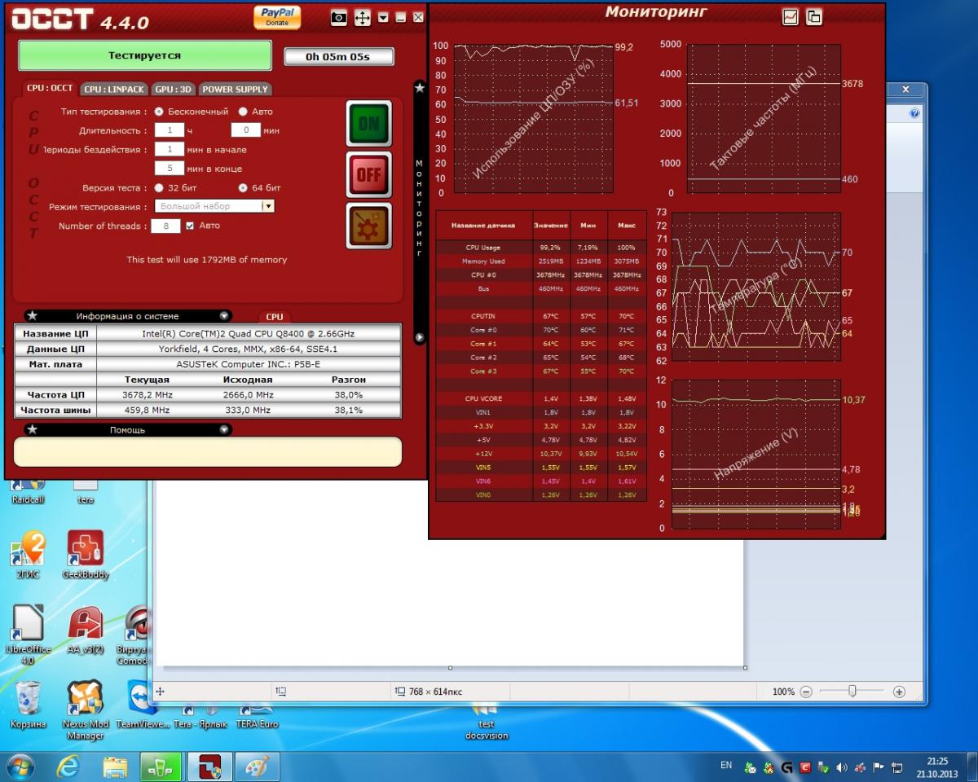
Task: Select the CPU tab above system info
Action: (275, 317)
